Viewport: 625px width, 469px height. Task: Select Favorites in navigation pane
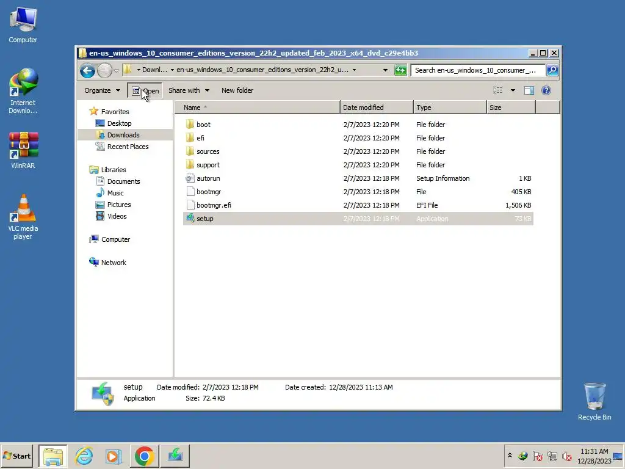tap(109, 112)
